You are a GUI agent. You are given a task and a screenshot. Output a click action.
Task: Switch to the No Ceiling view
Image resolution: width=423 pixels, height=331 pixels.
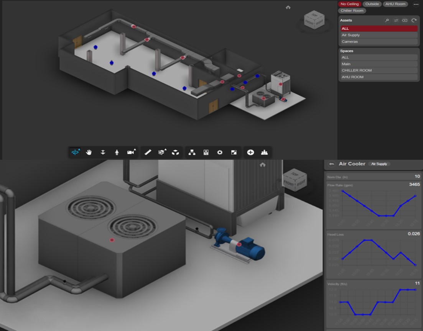click(x=350, y=4)
